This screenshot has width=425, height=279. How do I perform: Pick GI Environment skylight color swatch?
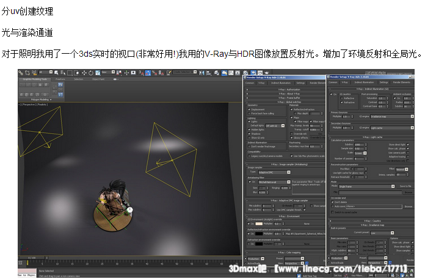[259, 223]
